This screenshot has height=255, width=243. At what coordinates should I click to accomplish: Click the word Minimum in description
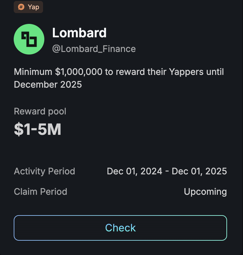click(33, 72)
